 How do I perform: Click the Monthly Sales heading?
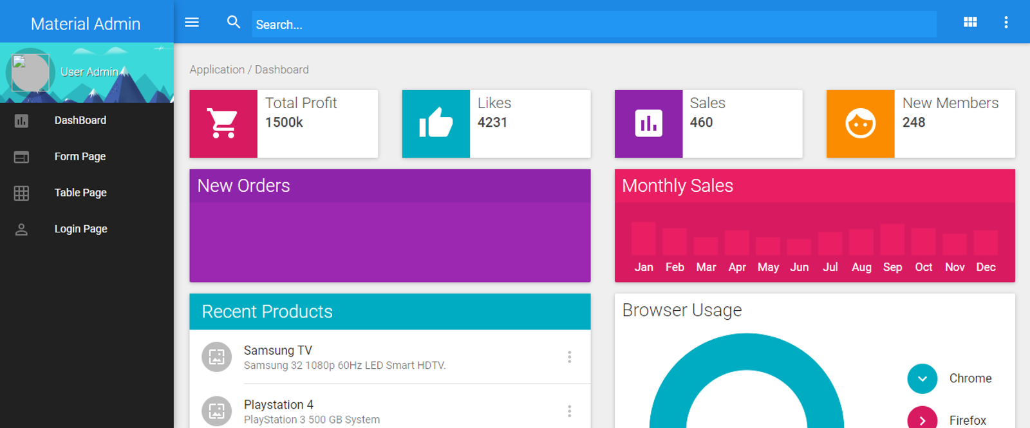point(678,186)
